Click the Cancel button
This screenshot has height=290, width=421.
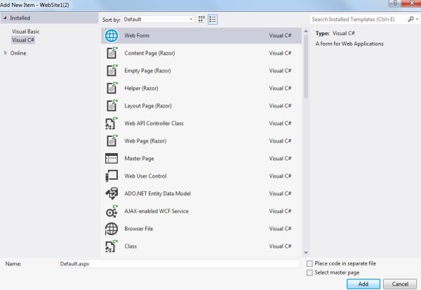coord(400,284)
